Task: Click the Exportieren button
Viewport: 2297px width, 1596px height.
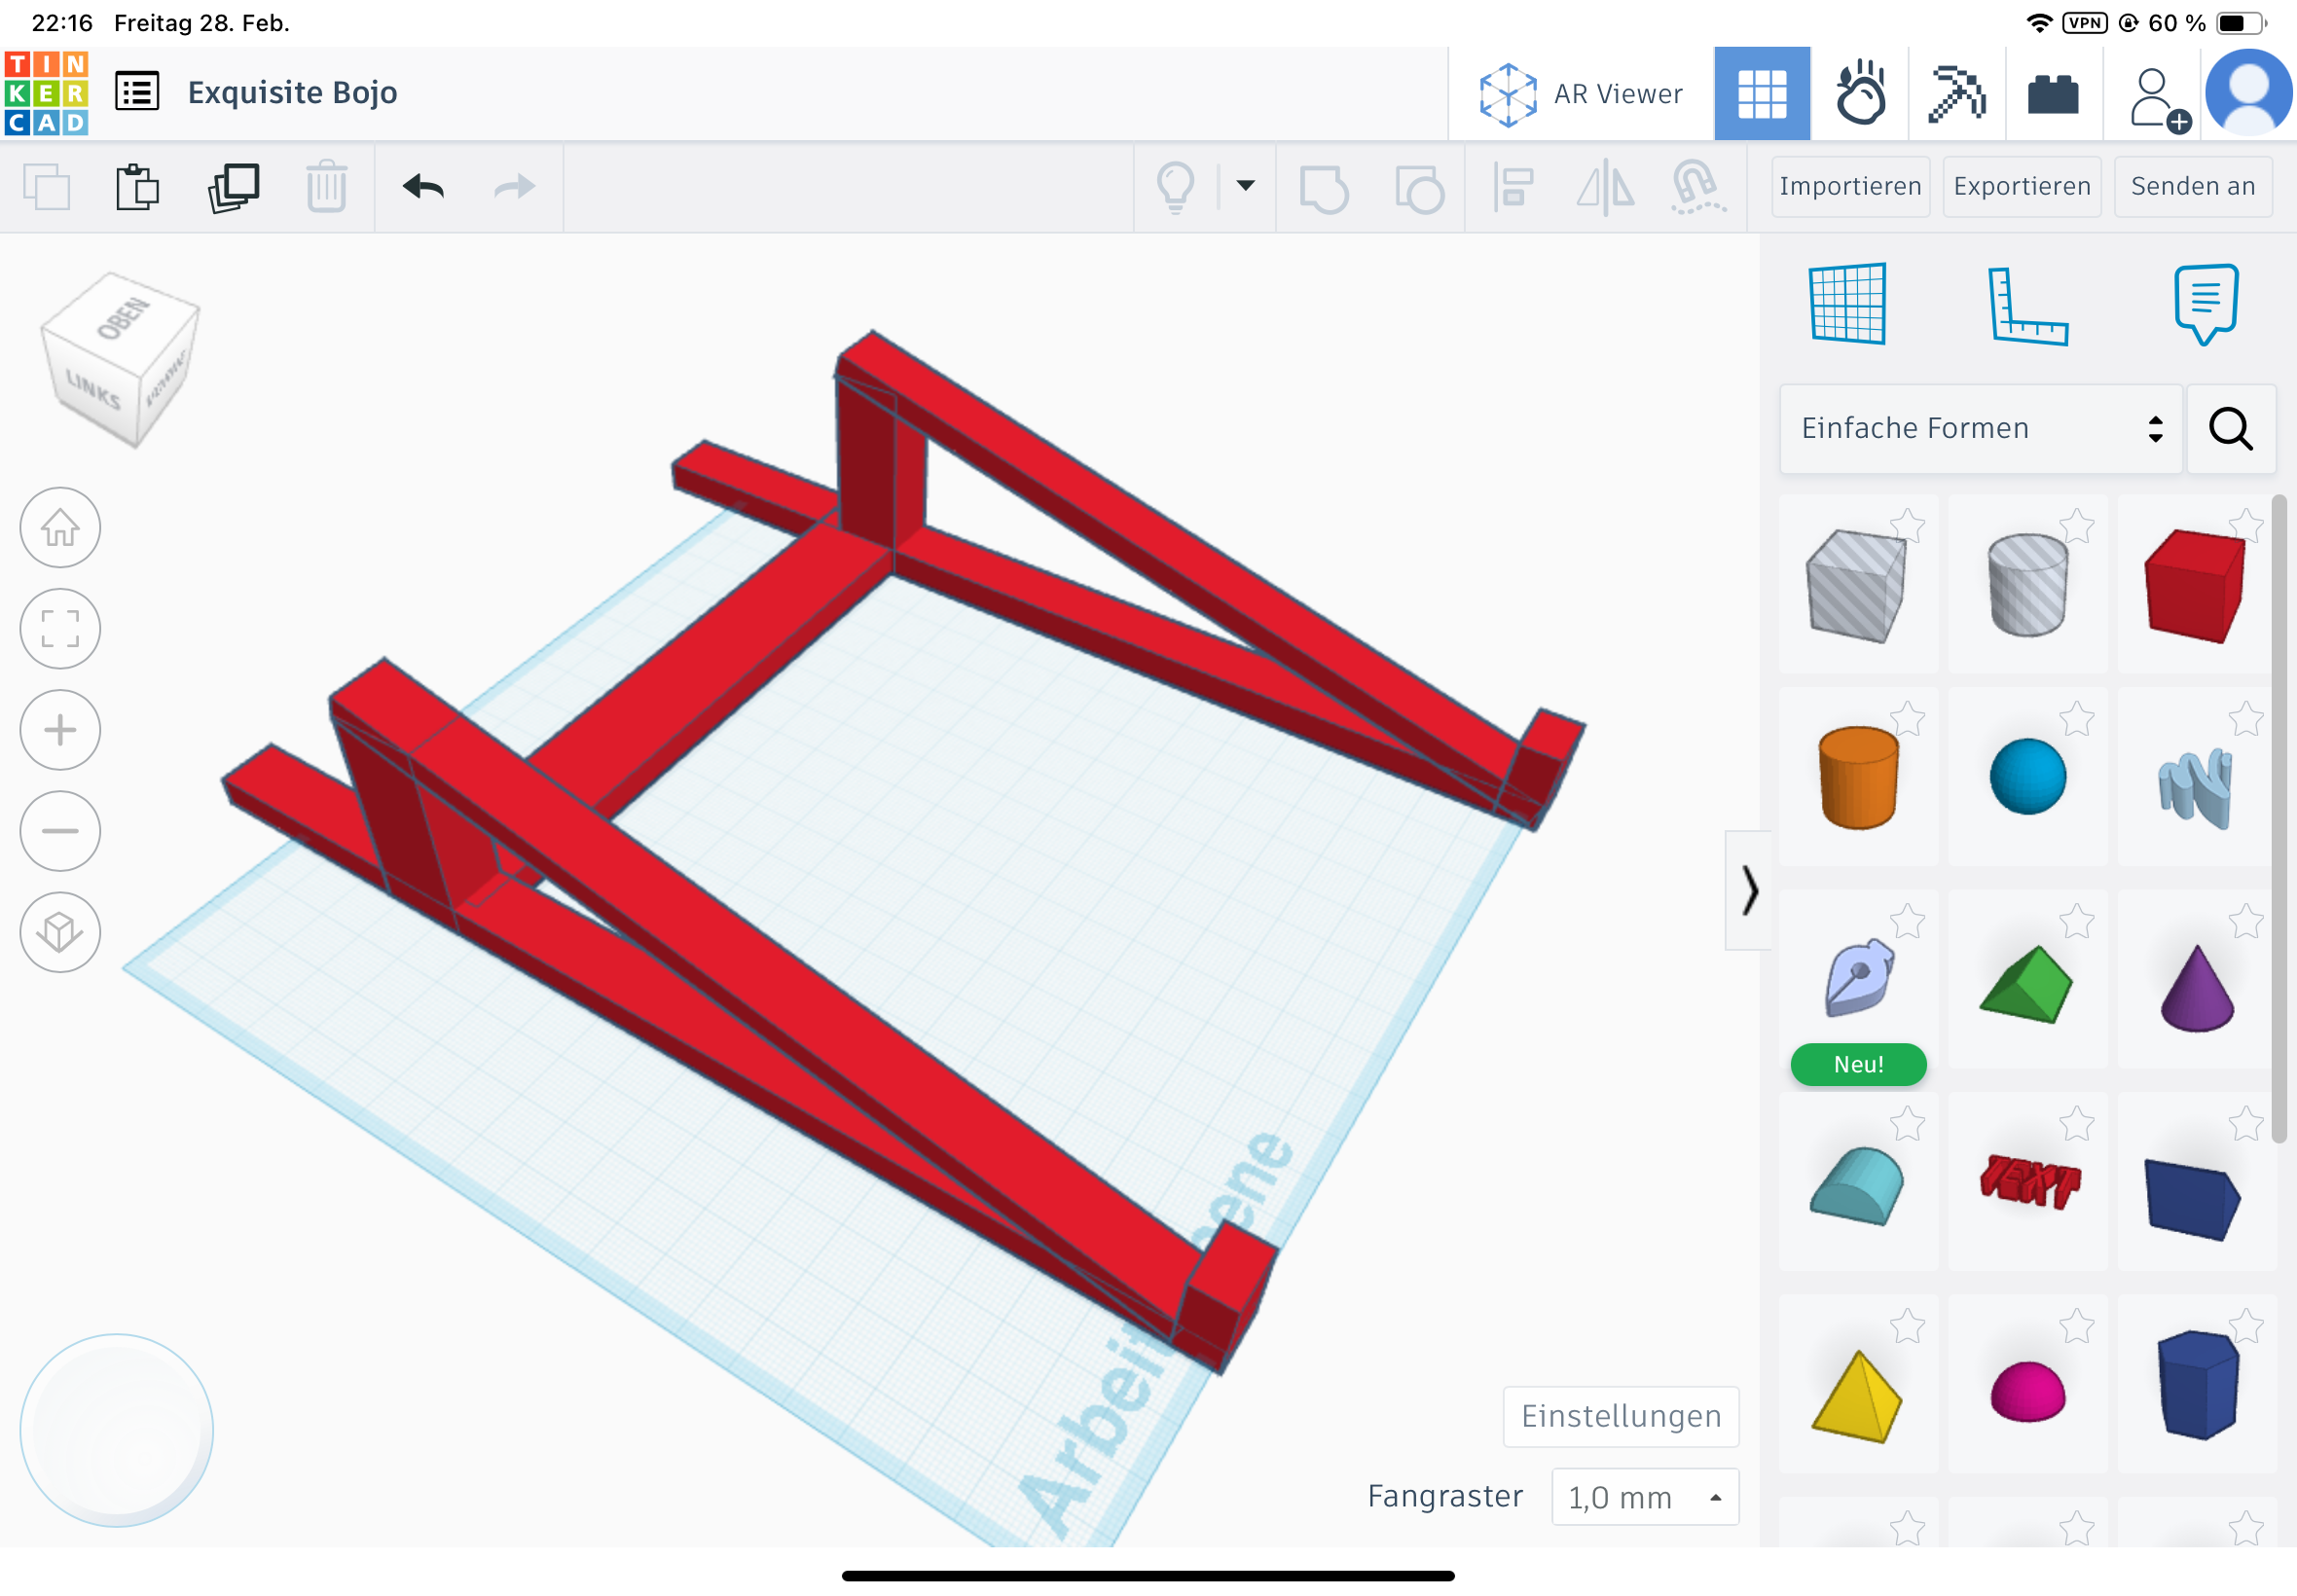Action: pyautogui.click(x=2021, y=186)
